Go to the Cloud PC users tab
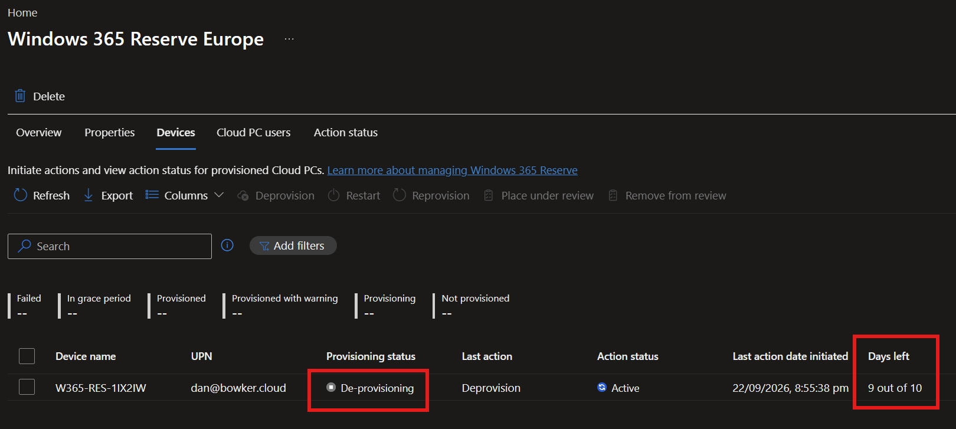Screen dimensions: 956x429 [254, 133]
